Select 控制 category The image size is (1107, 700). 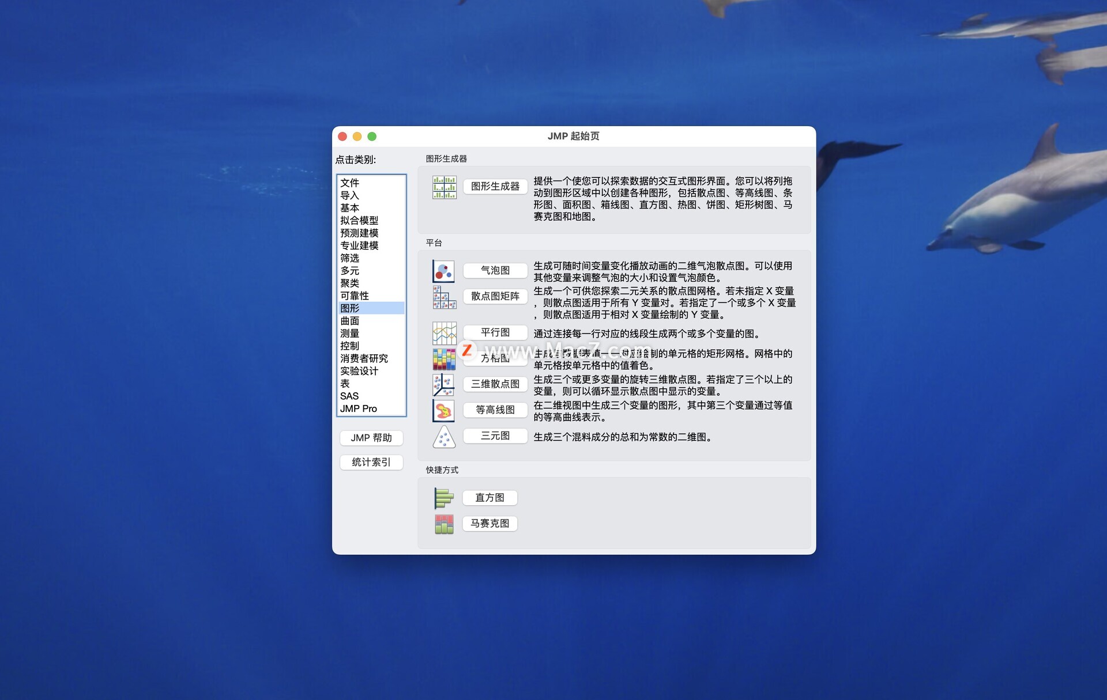(371, 346)
